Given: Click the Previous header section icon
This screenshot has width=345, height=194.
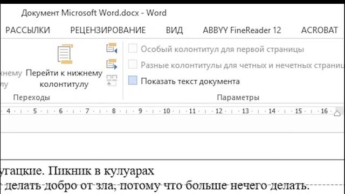Looking at the screenshot, I should coord(112,48).
